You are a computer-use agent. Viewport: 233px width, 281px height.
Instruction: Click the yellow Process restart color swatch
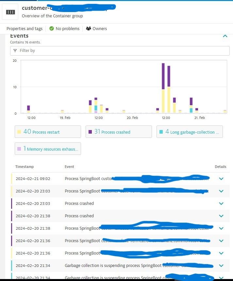pyautogui.click(x=19, y=132)
